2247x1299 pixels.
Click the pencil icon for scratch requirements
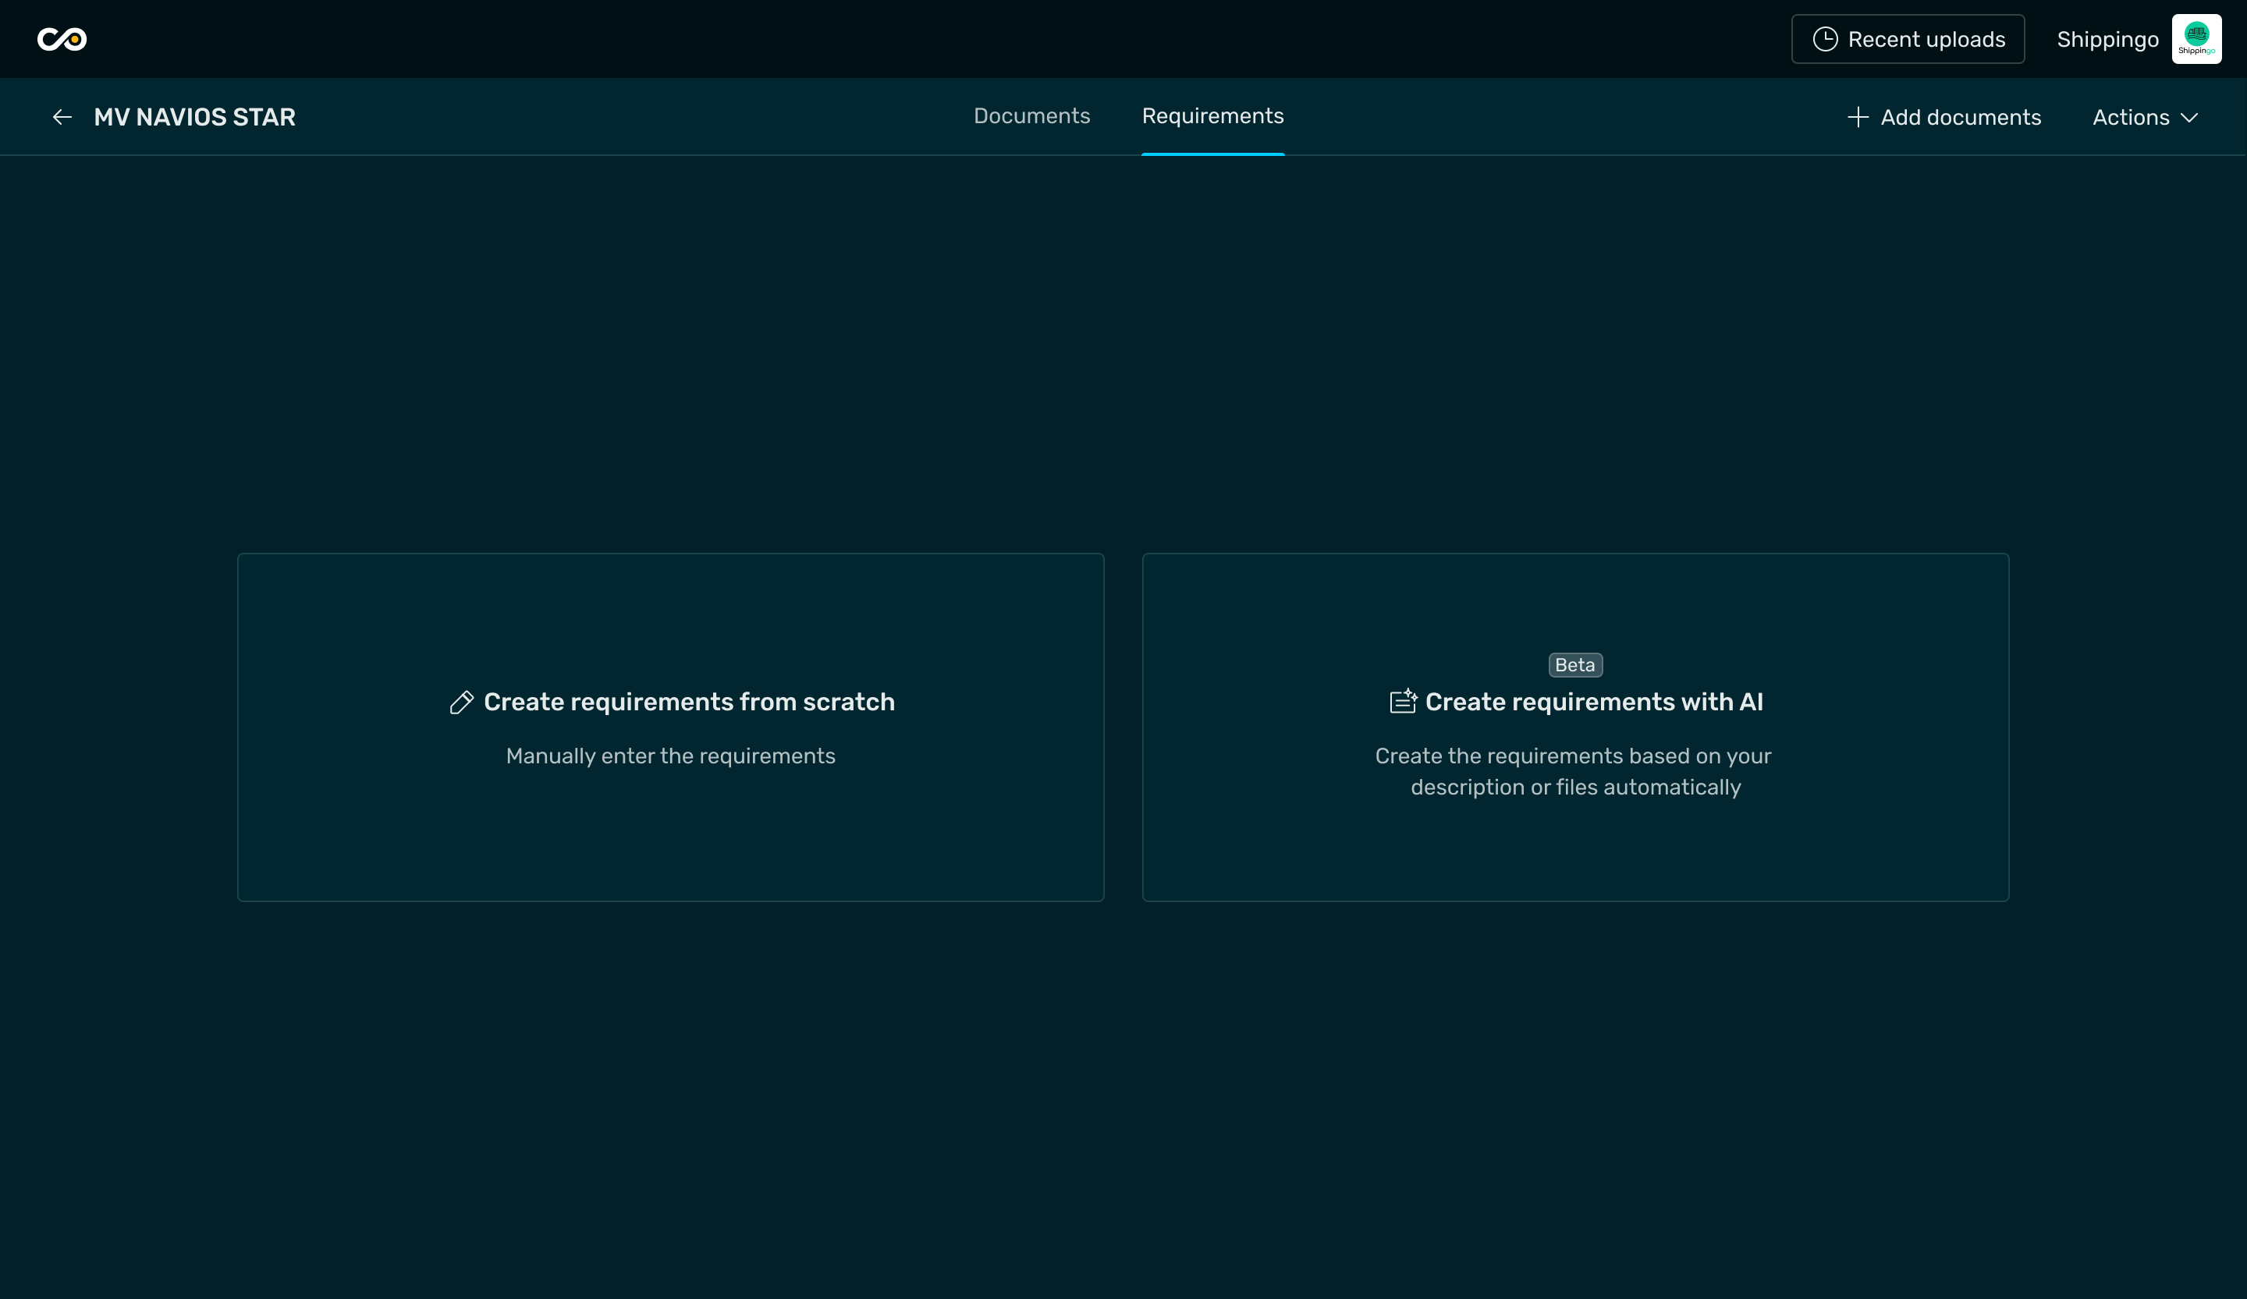pyautogui.click(x=461, y=702)
